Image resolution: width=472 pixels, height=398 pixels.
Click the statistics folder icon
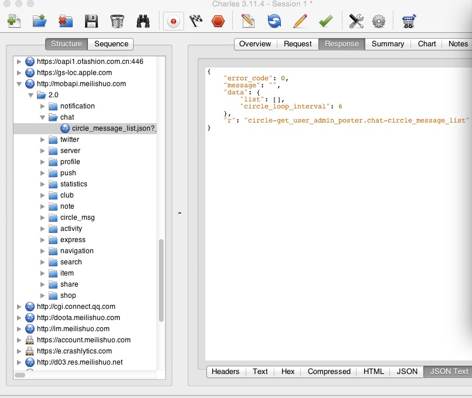(x=53, y=184)
